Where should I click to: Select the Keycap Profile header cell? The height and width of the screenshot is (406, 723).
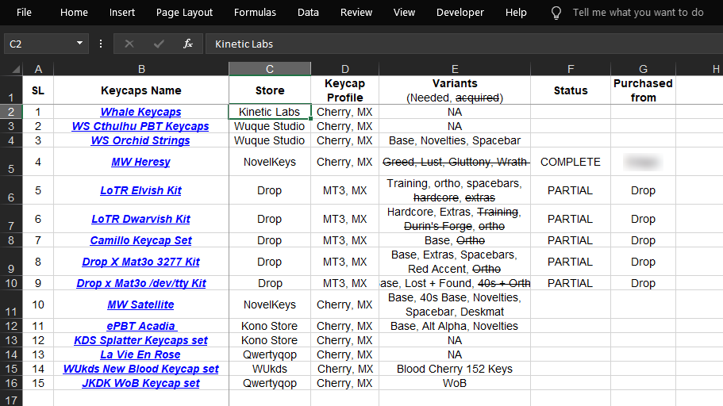345,90
